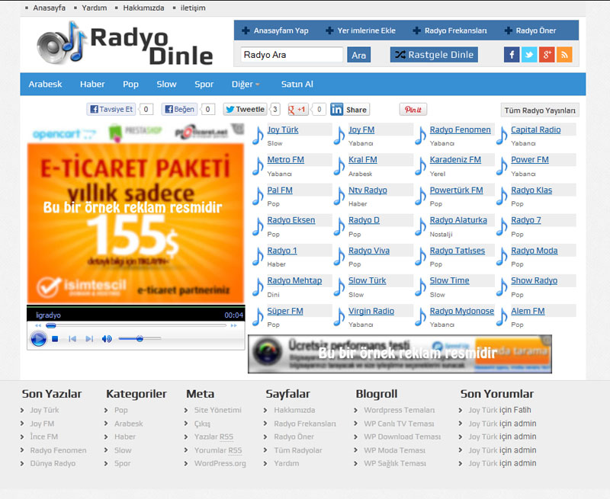The width and height of the screenshot is (610, 499).
Task: Open the Ücretsiz performans testi banner ad
Action: [x=400, y=354]
